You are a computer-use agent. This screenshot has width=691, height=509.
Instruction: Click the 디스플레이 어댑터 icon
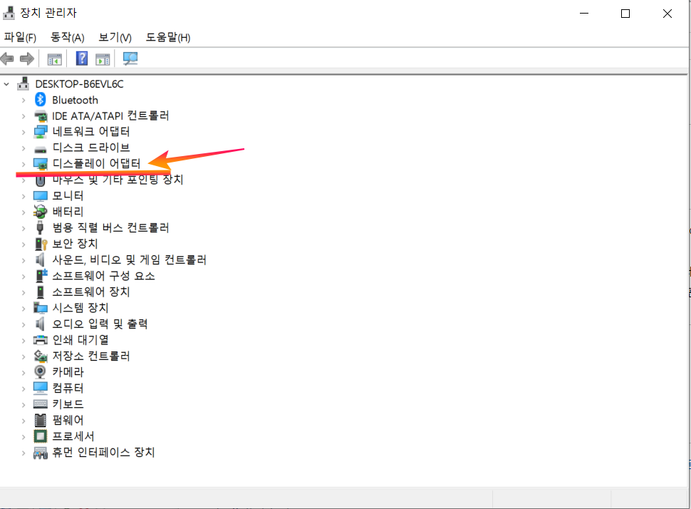click(41, 164)
